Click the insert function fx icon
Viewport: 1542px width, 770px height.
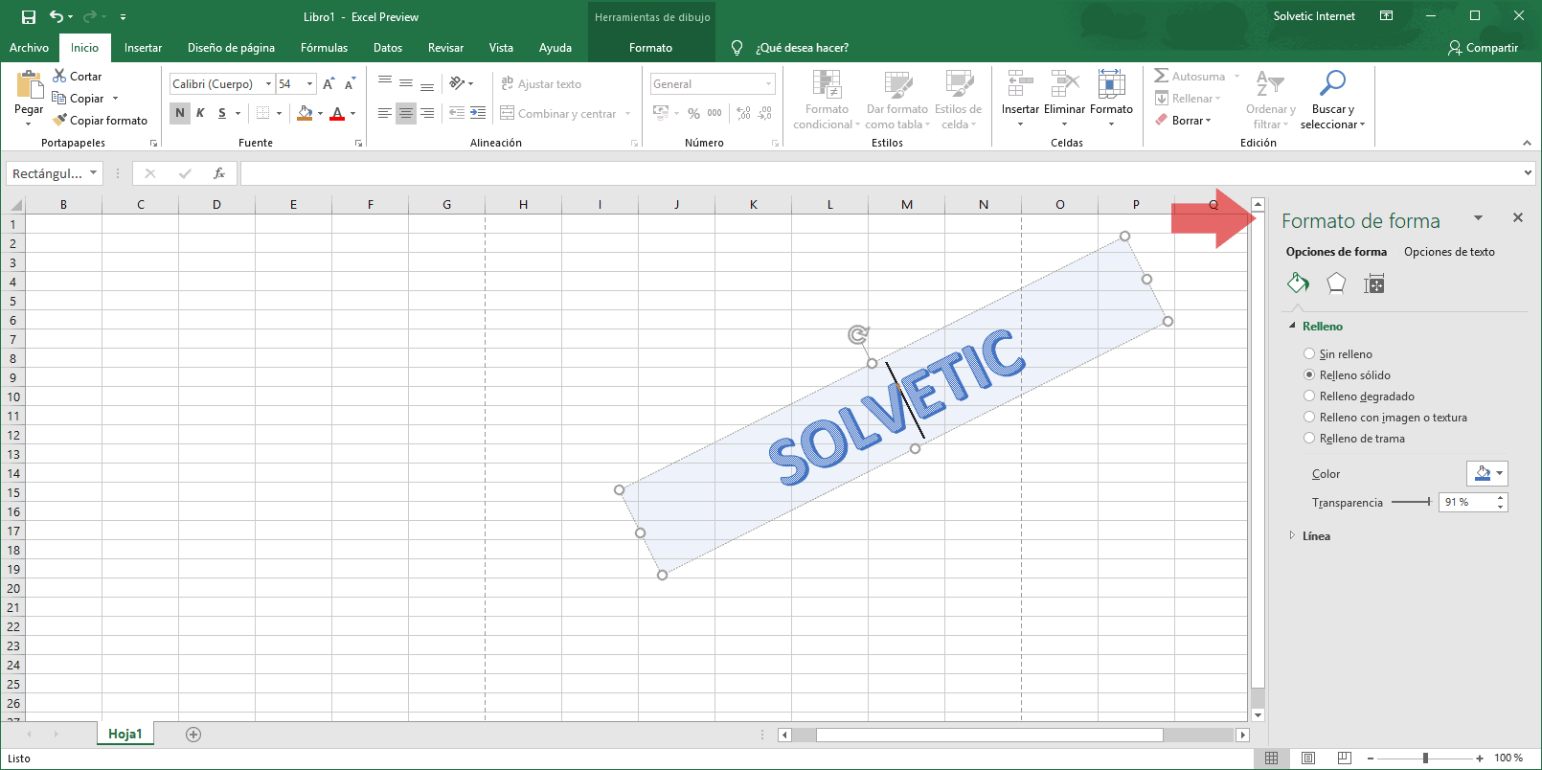click(219, 173)
